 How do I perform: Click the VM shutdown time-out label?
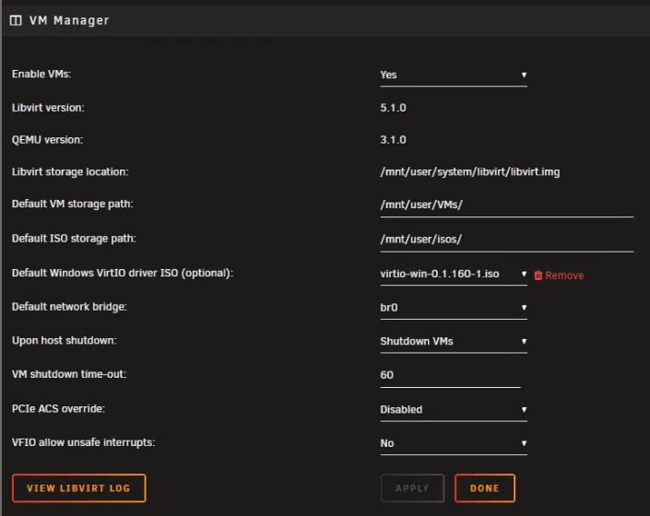coord(69,374)
